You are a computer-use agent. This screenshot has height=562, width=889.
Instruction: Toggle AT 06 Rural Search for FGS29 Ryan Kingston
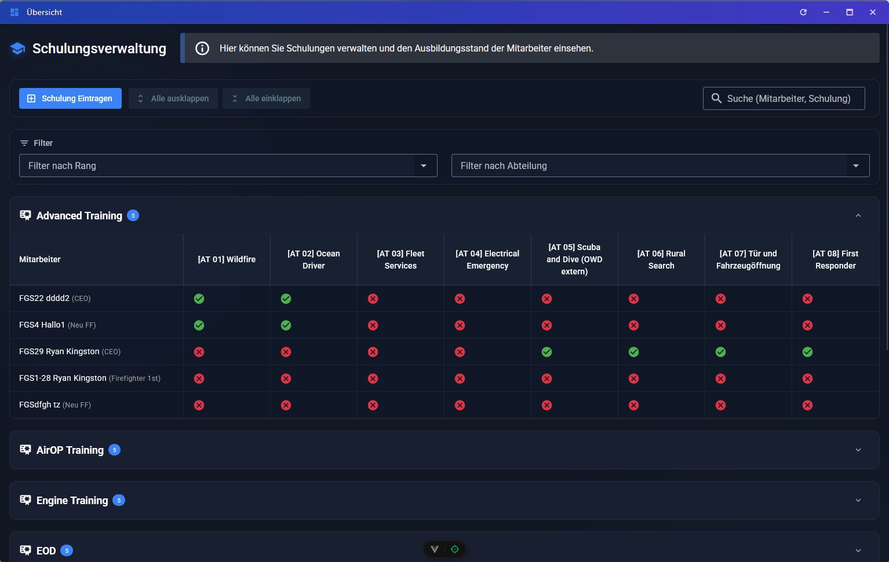tap(633, 352)
